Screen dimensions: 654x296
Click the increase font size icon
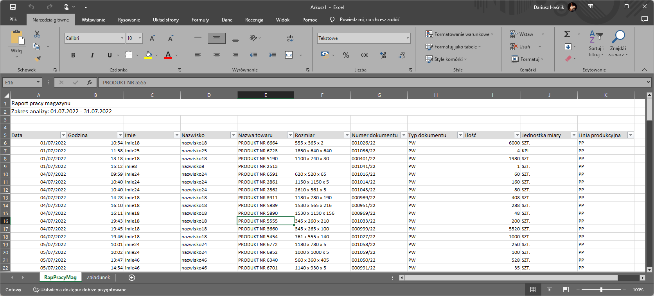coord(152,38)
